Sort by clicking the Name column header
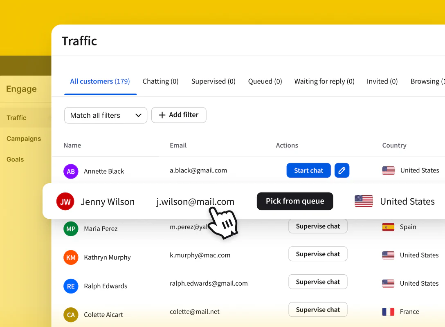 pyautogui.click(x=72, y=145)
